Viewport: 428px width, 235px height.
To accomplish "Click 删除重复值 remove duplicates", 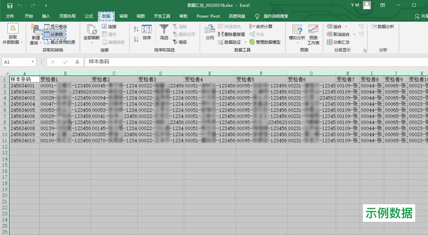I will (x=231, y=34).
